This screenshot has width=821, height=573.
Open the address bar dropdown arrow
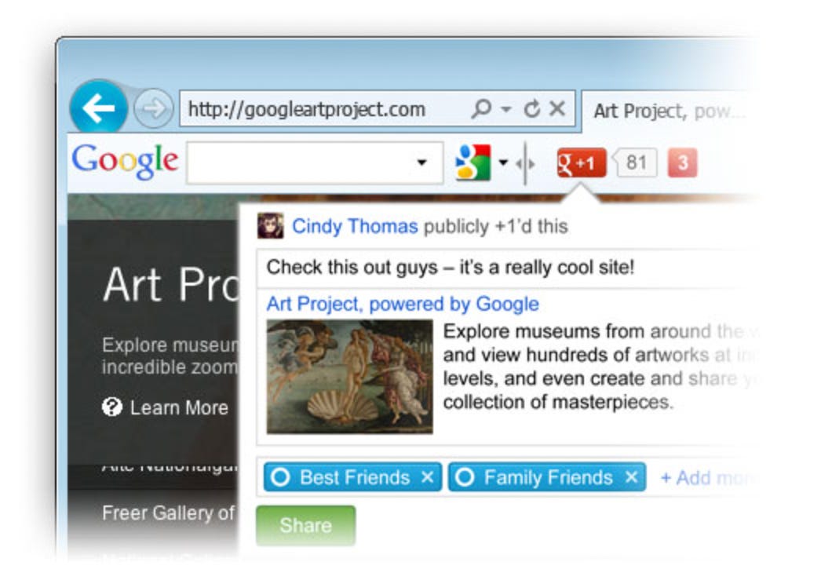pos(505,109)
